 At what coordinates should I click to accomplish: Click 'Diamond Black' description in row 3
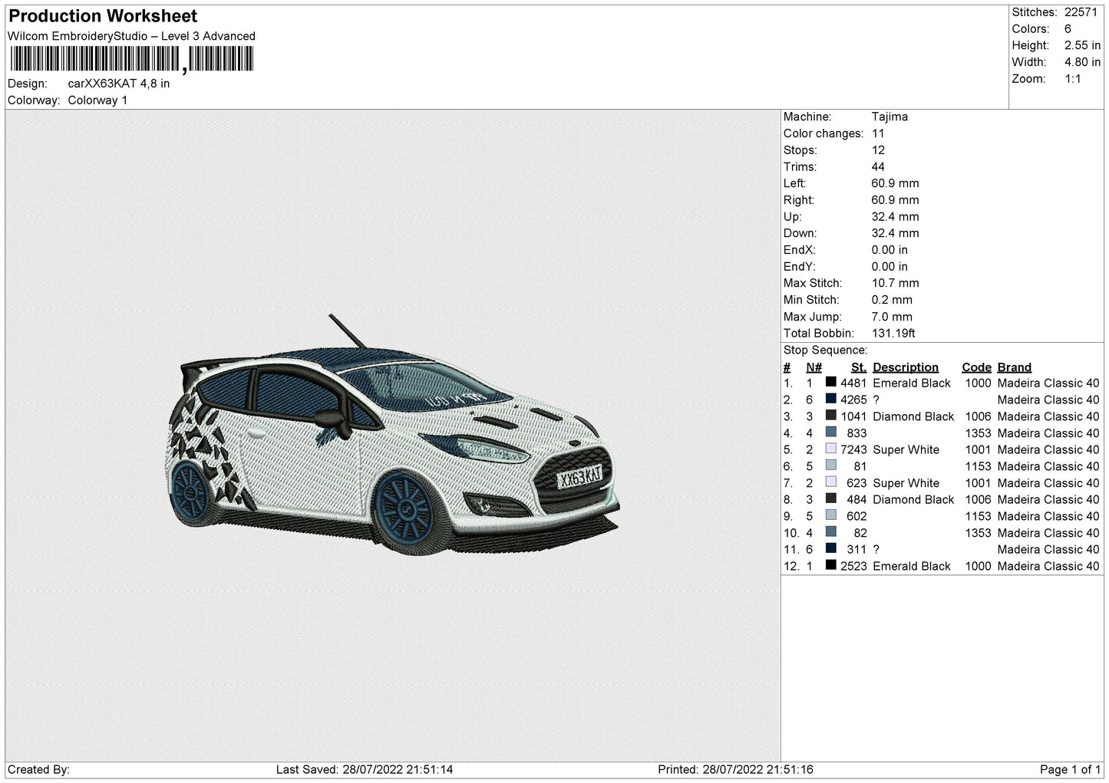pyautogui.click(x=913, y=416)
